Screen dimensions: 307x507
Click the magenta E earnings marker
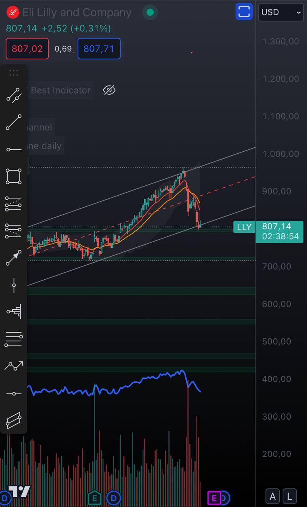[x=214, y=497]
